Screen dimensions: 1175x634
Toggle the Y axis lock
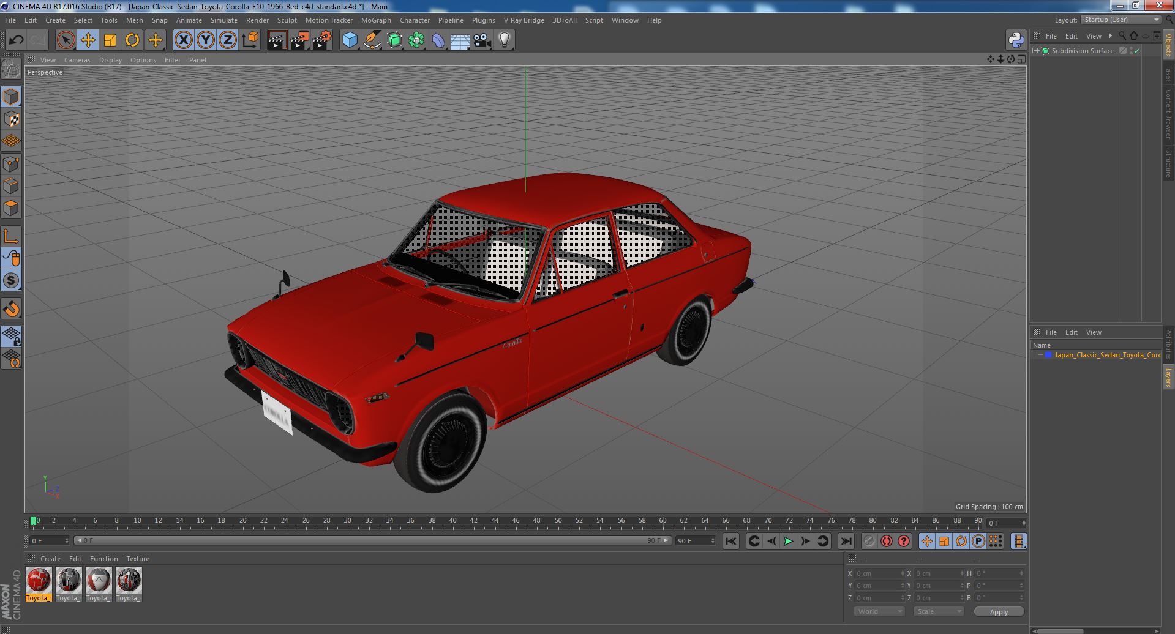(206, 40)
